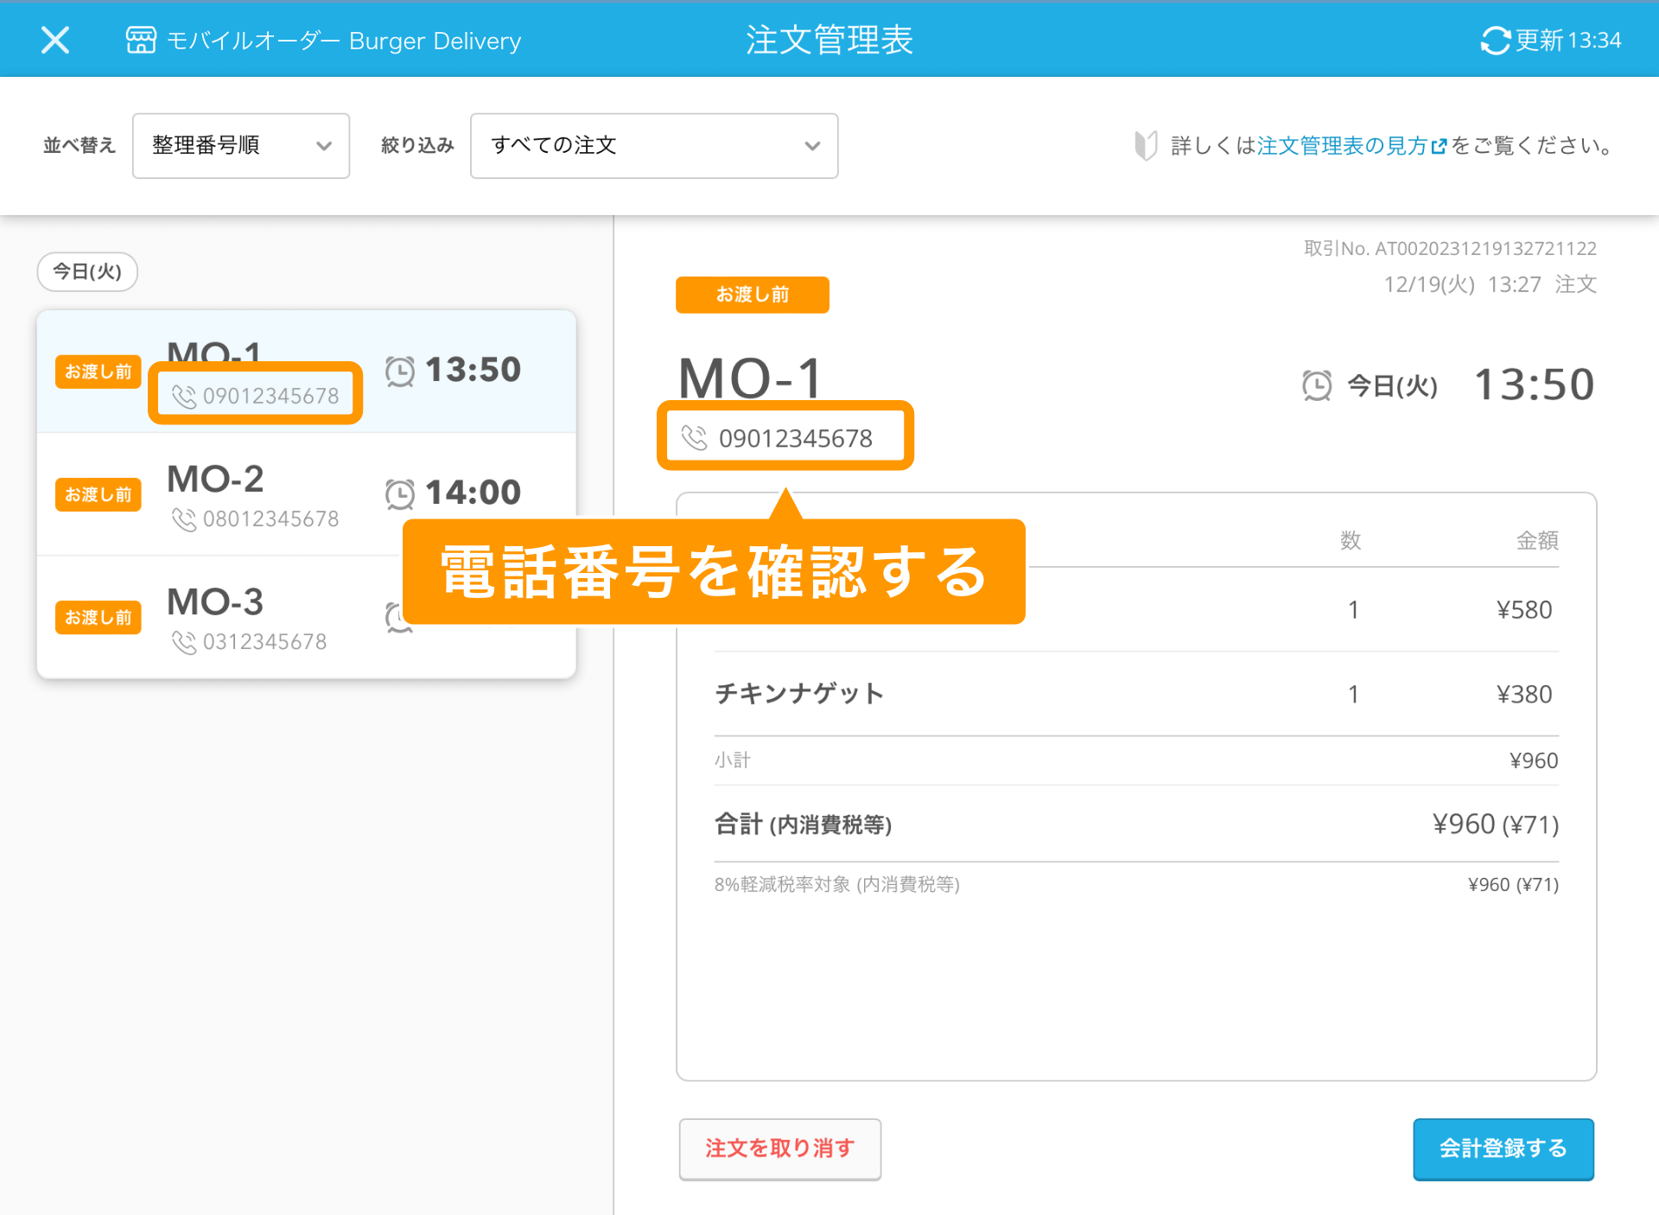Click the 今日(火) date chip
The image size is (1659, 1215).
tap(87, 271)
